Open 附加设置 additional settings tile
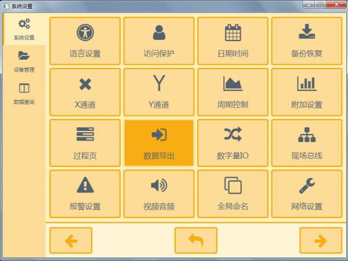Viewport: 348px width, 261px height. (307, 92)
